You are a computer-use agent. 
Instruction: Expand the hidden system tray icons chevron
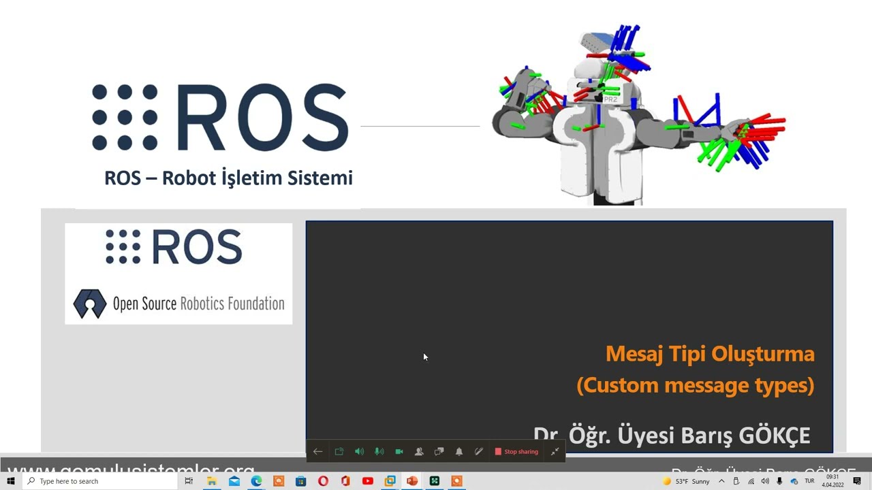click(x=721, y=481)
